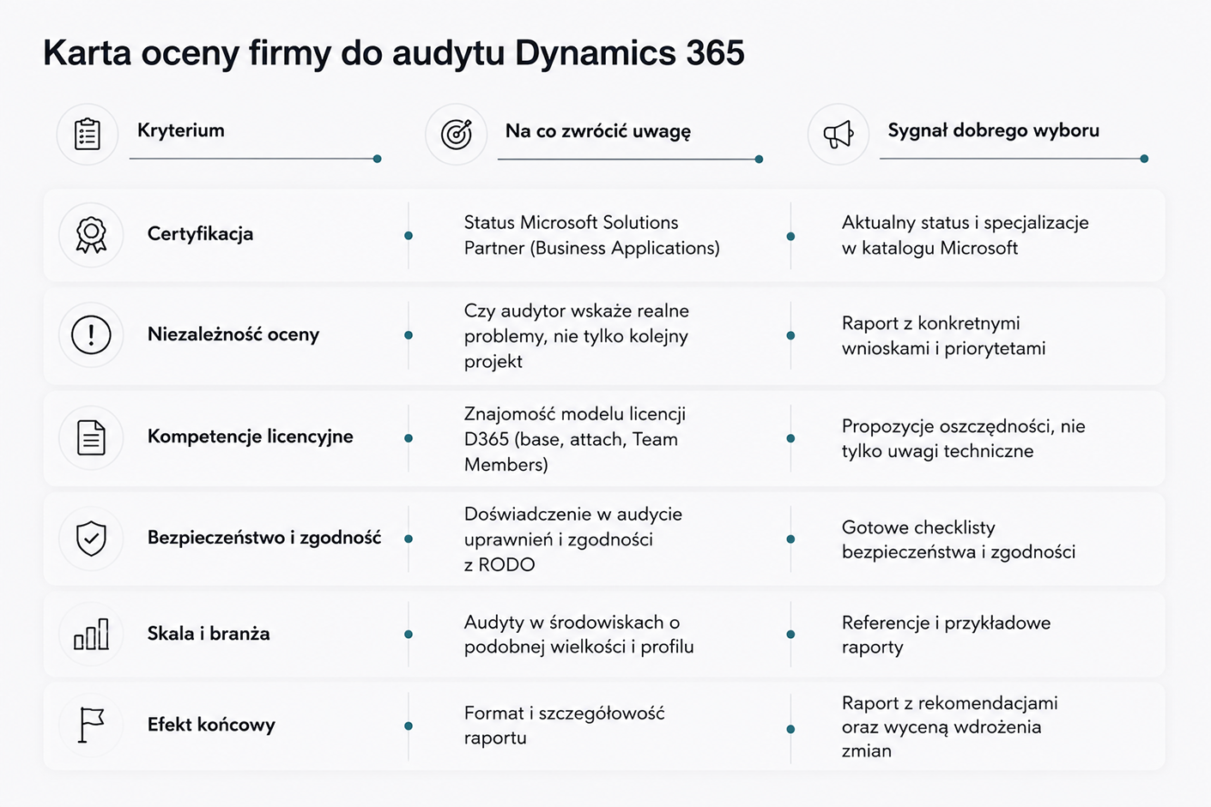Screen dimensions: 1211x807
Task: Click the Kryterium column header
Action: pyautogui.click(x=180, y=130)
